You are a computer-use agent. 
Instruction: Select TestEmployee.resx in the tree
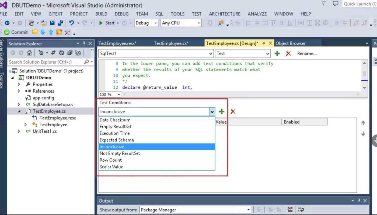pos(57,118)
